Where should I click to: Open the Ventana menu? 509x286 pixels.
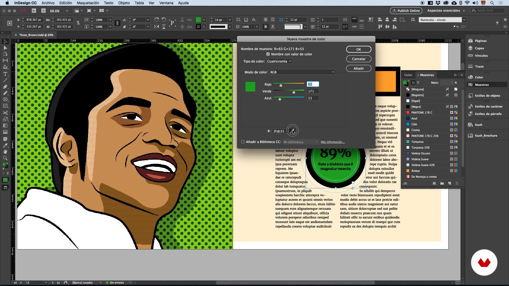point(166,3)
